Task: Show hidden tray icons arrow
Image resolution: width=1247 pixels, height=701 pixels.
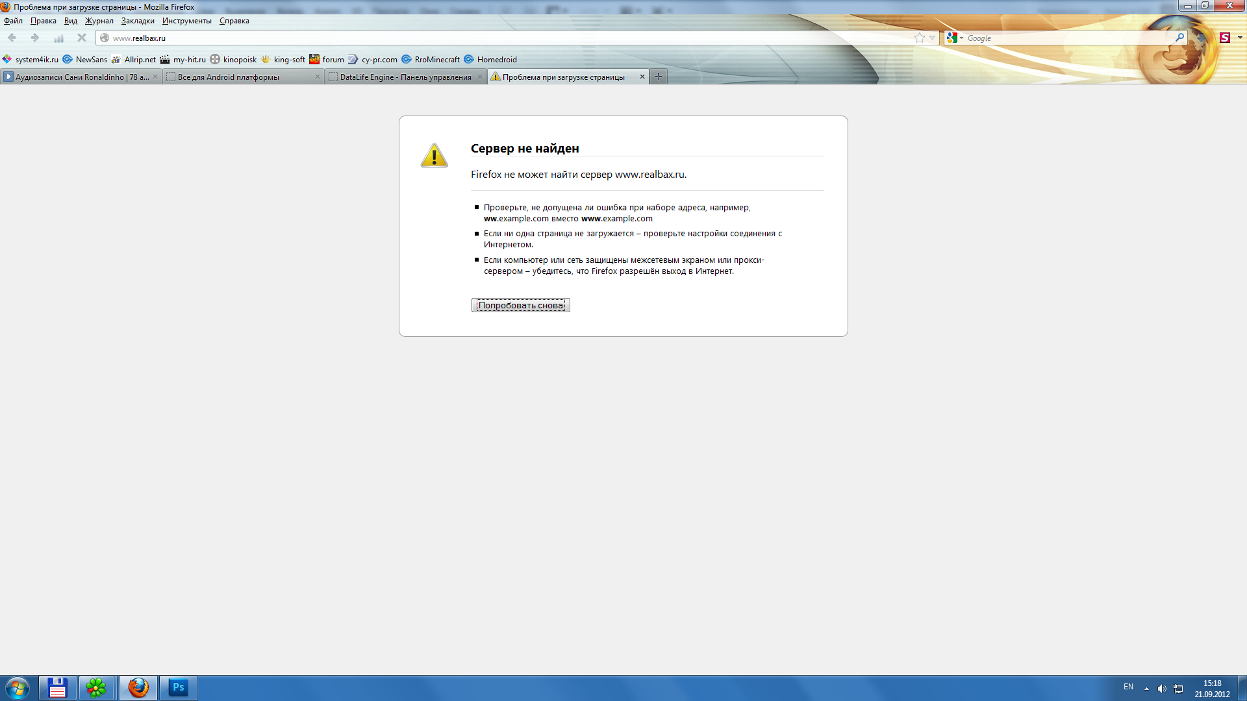Action: [x=1146, y=689]
